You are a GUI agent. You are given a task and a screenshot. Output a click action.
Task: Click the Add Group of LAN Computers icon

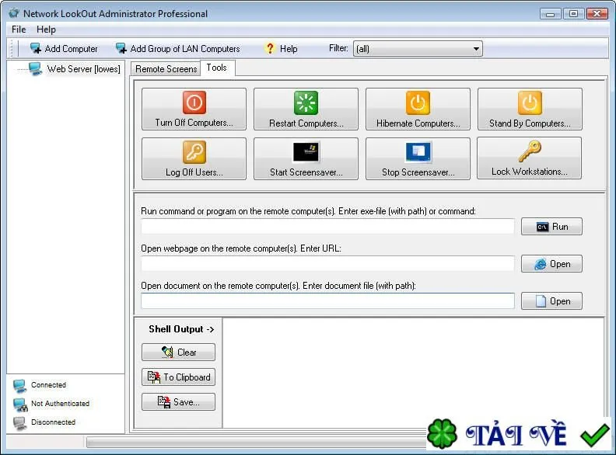point(121,48)
